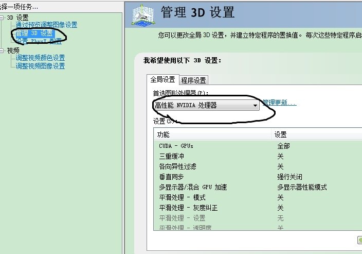Click the 设置 column header

coord(317,134)
